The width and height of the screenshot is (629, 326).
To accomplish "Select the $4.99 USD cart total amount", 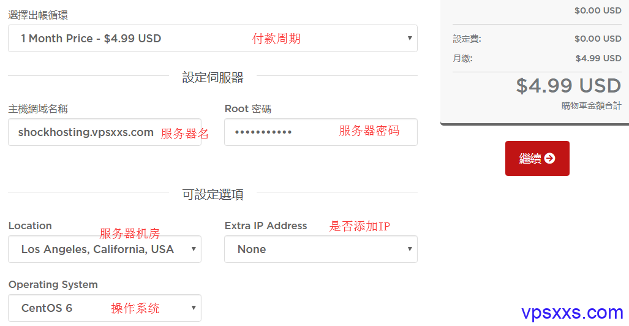I will pyautogui.click(x=568, y=86).
